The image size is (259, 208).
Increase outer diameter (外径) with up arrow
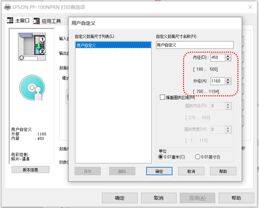[x=228, y=80]
